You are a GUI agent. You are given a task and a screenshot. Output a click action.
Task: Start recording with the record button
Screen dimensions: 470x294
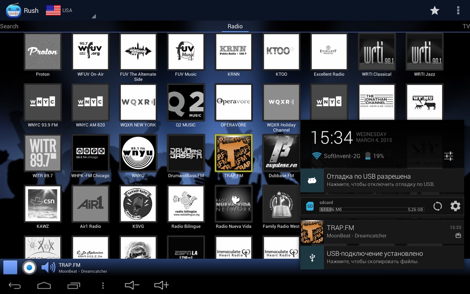[29, 268]
